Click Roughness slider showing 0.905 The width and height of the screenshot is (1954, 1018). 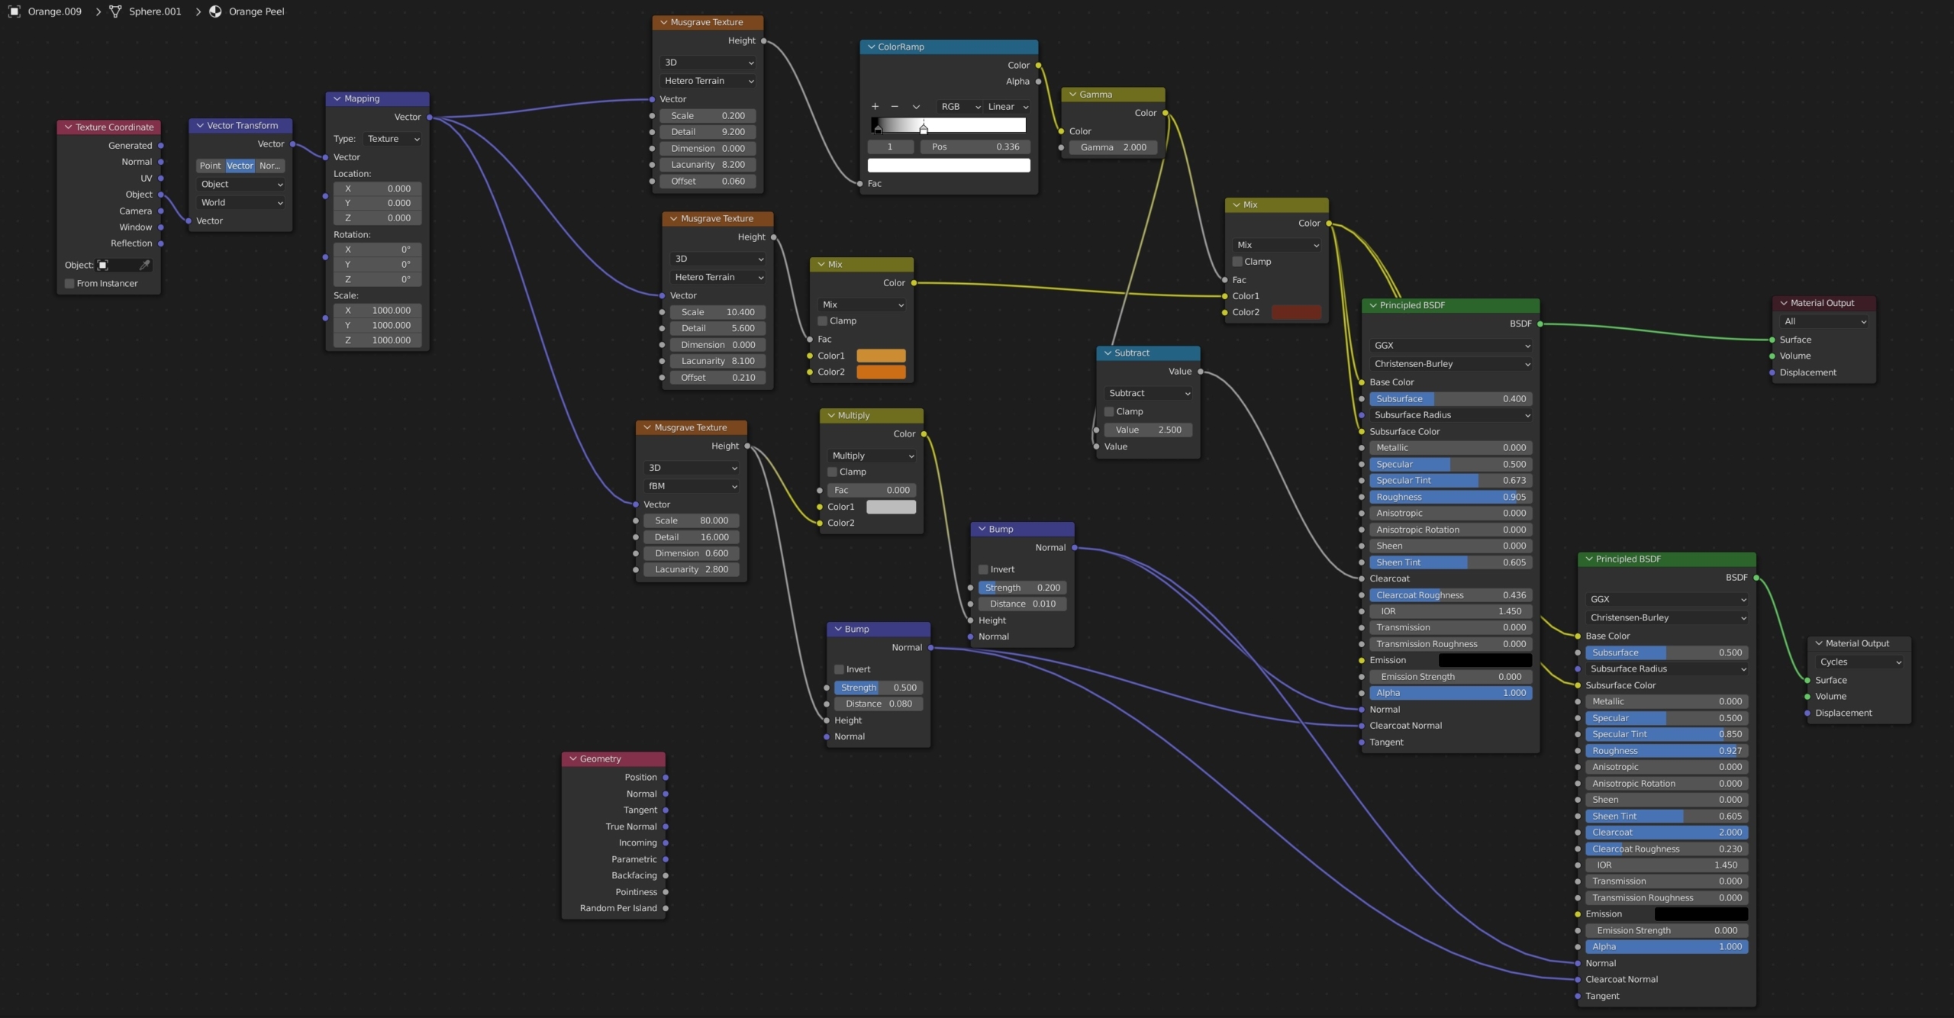[1450, 498]
